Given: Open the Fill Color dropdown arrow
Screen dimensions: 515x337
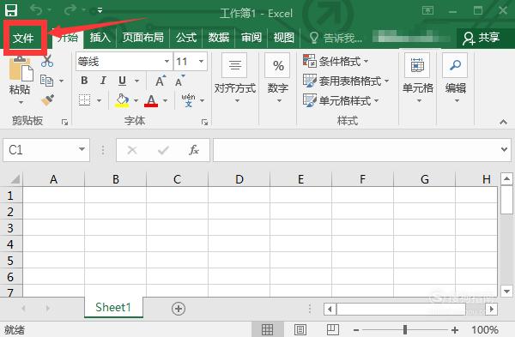Looking at the screenshot, I should click(x=136, y=100).
